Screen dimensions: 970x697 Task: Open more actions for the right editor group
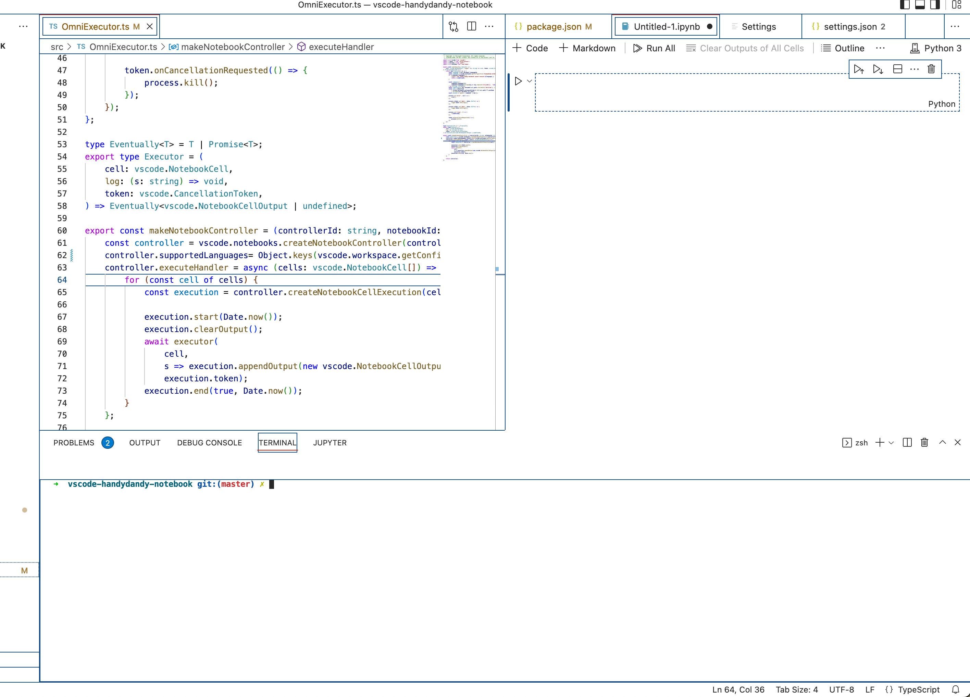click(955, 26)
